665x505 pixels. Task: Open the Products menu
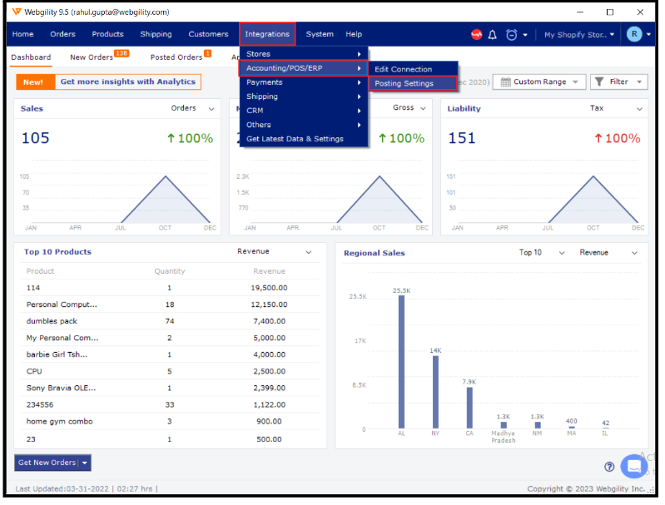(x=107, y=34)
